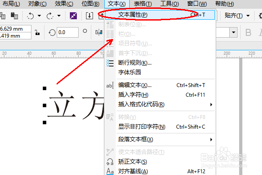Click the paste icon in toolbar
This screenshot has width=262, height=175.
coord(14,16)
